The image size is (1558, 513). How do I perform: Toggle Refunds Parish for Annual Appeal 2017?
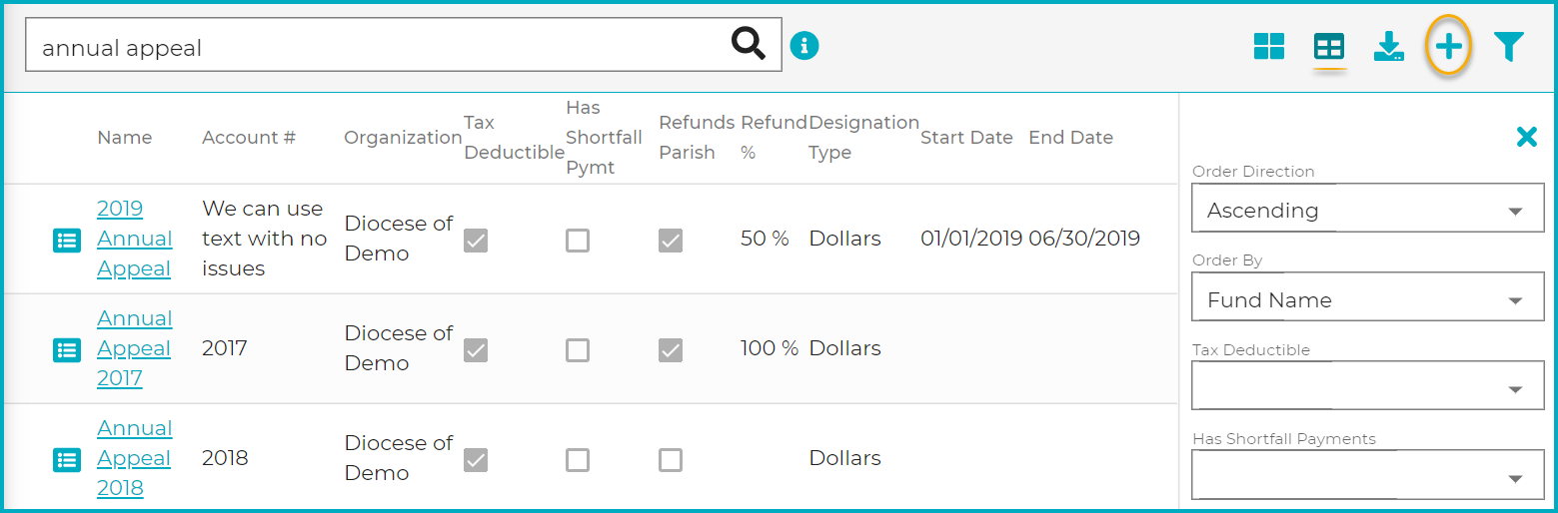671,349
